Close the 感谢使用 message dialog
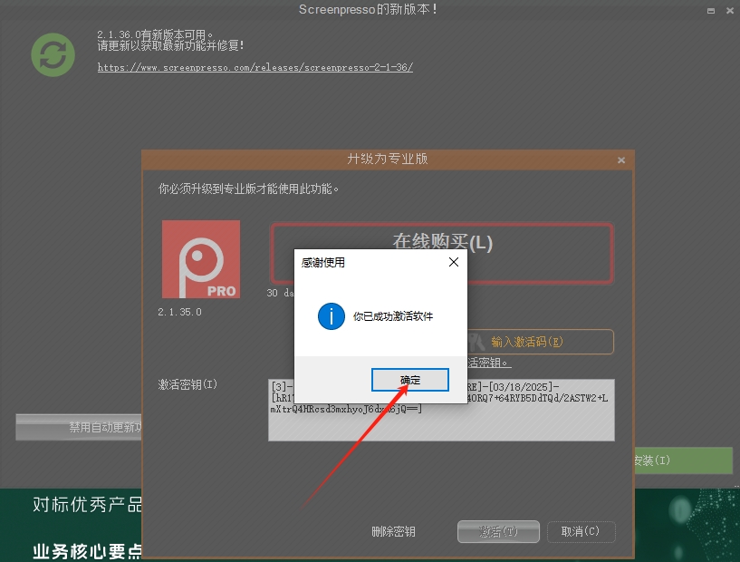Screen dimensions: 740x562 point(454,262)
